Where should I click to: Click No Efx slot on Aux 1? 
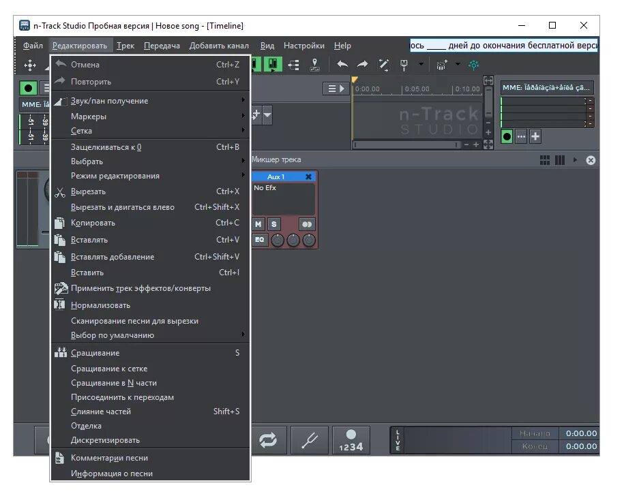(x=283, y=198)
